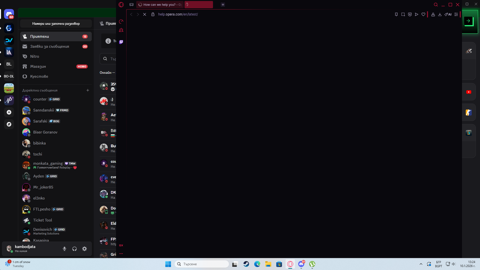Open GX Corner sidebar icon
Screen dimensions: 480x270
(x=121, y=245)
